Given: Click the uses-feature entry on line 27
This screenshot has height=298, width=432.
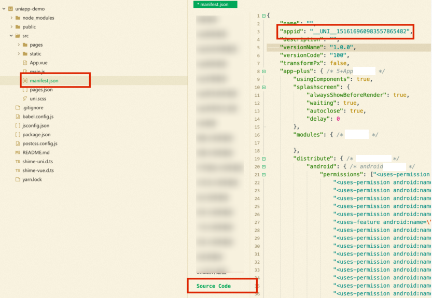Looking at the screenshot, I should coord(382,222).
